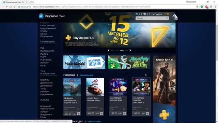Screen dimensions: 218x123
Task: Open the browser home page icon
Action: 15,7
